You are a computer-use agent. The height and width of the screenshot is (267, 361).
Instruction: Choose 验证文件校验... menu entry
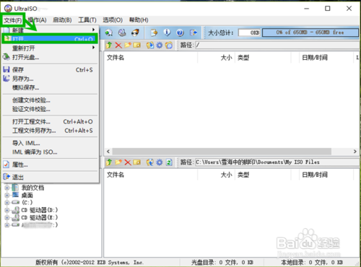click(x=51, y=109)
